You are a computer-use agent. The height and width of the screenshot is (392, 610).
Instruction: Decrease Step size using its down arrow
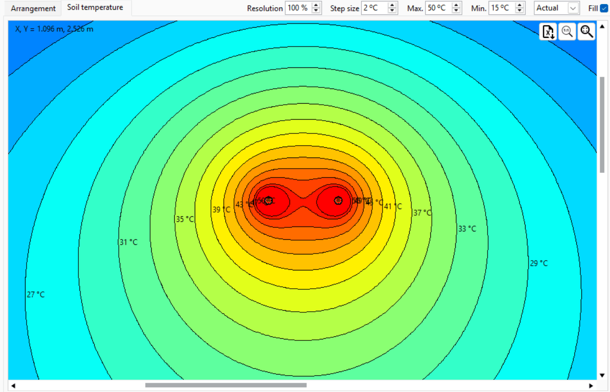[392, 11]
